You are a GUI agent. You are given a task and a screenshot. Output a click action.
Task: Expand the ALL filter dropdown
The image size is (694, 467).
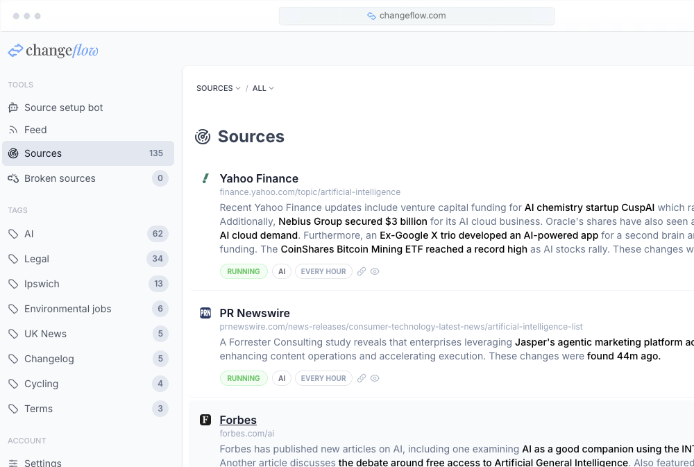[x=262, y=88]
